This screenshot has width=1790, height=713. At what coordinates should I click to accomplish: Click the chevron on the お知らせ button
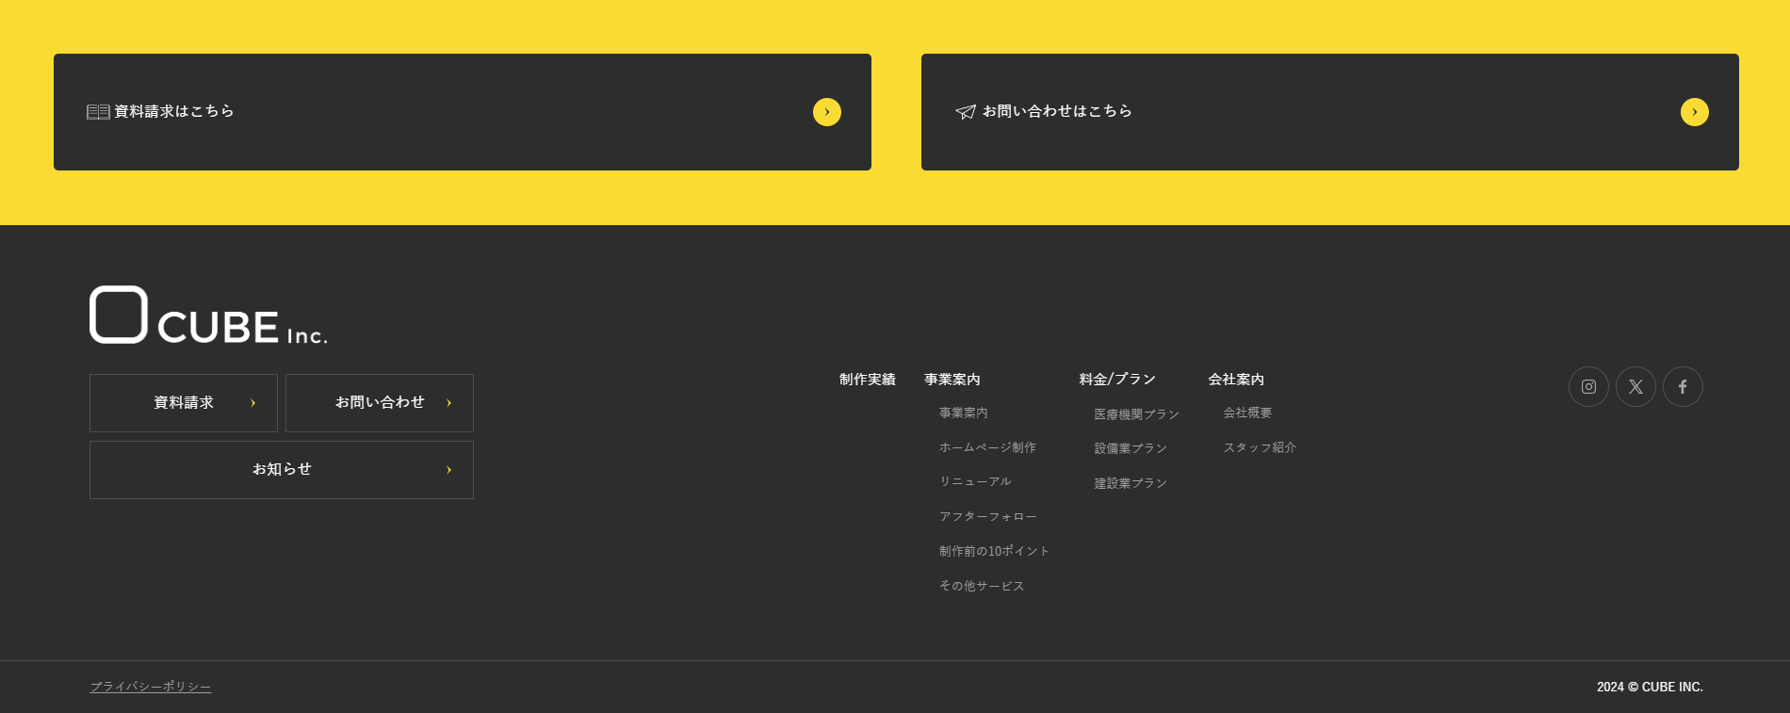coord(448,470)
